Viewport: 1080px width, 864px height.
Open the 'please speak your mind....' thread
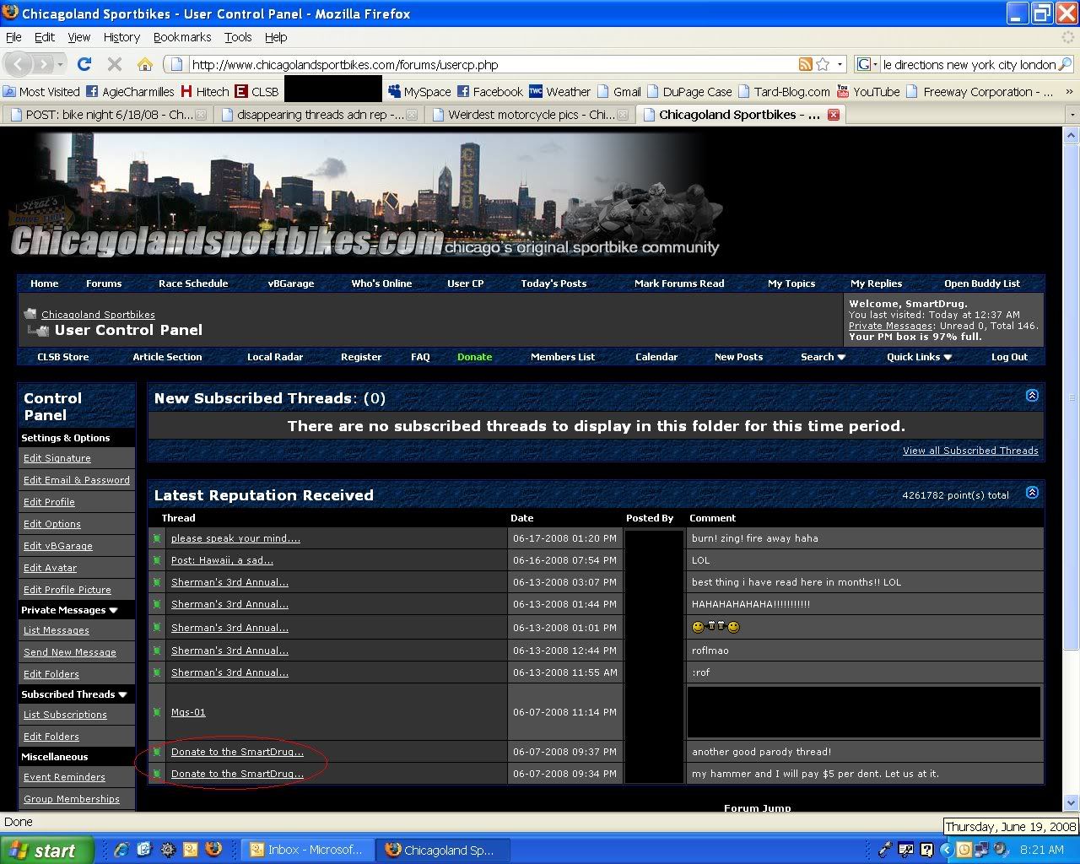tap(235, 538)
